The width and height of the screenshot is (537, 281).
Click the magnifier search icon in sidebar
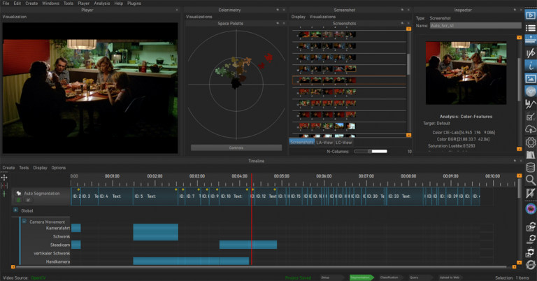(x=530, y=180)
